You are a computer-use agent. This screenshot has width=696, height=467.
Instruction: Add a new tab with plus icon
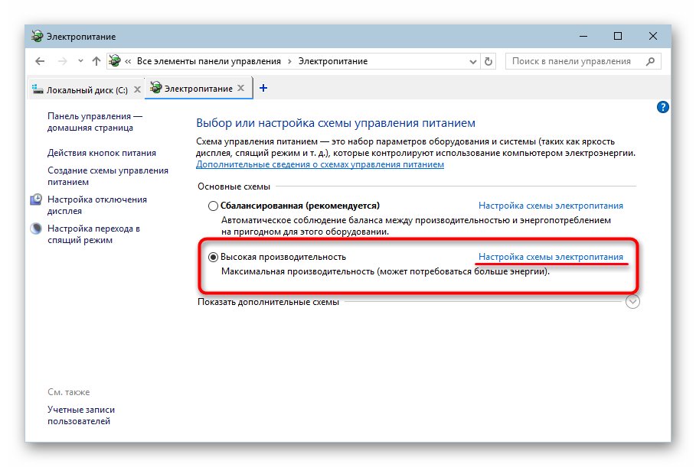[263, 89]
